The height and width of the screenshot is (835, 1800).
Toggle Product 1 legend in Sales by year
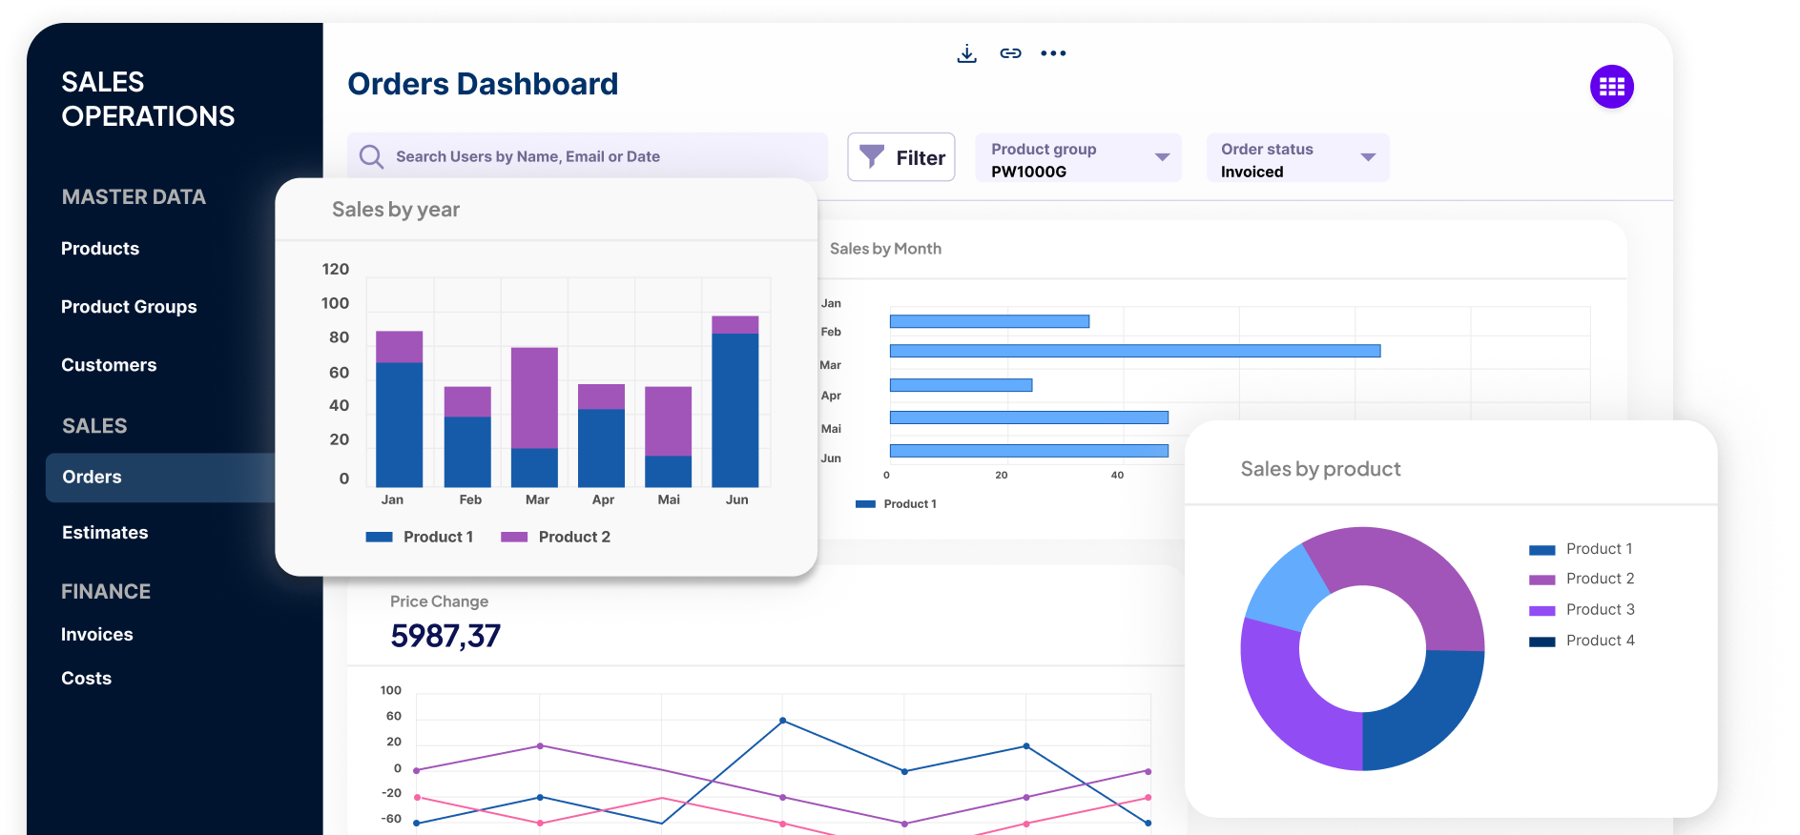coord(420,537)
